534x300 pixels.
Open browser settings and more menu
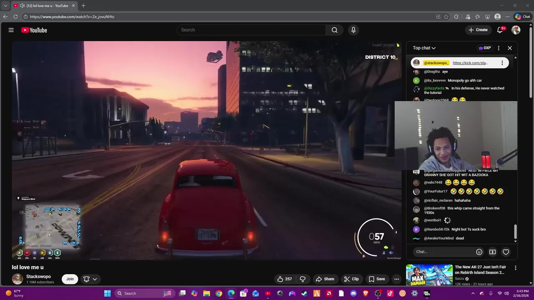click(507, 17)
